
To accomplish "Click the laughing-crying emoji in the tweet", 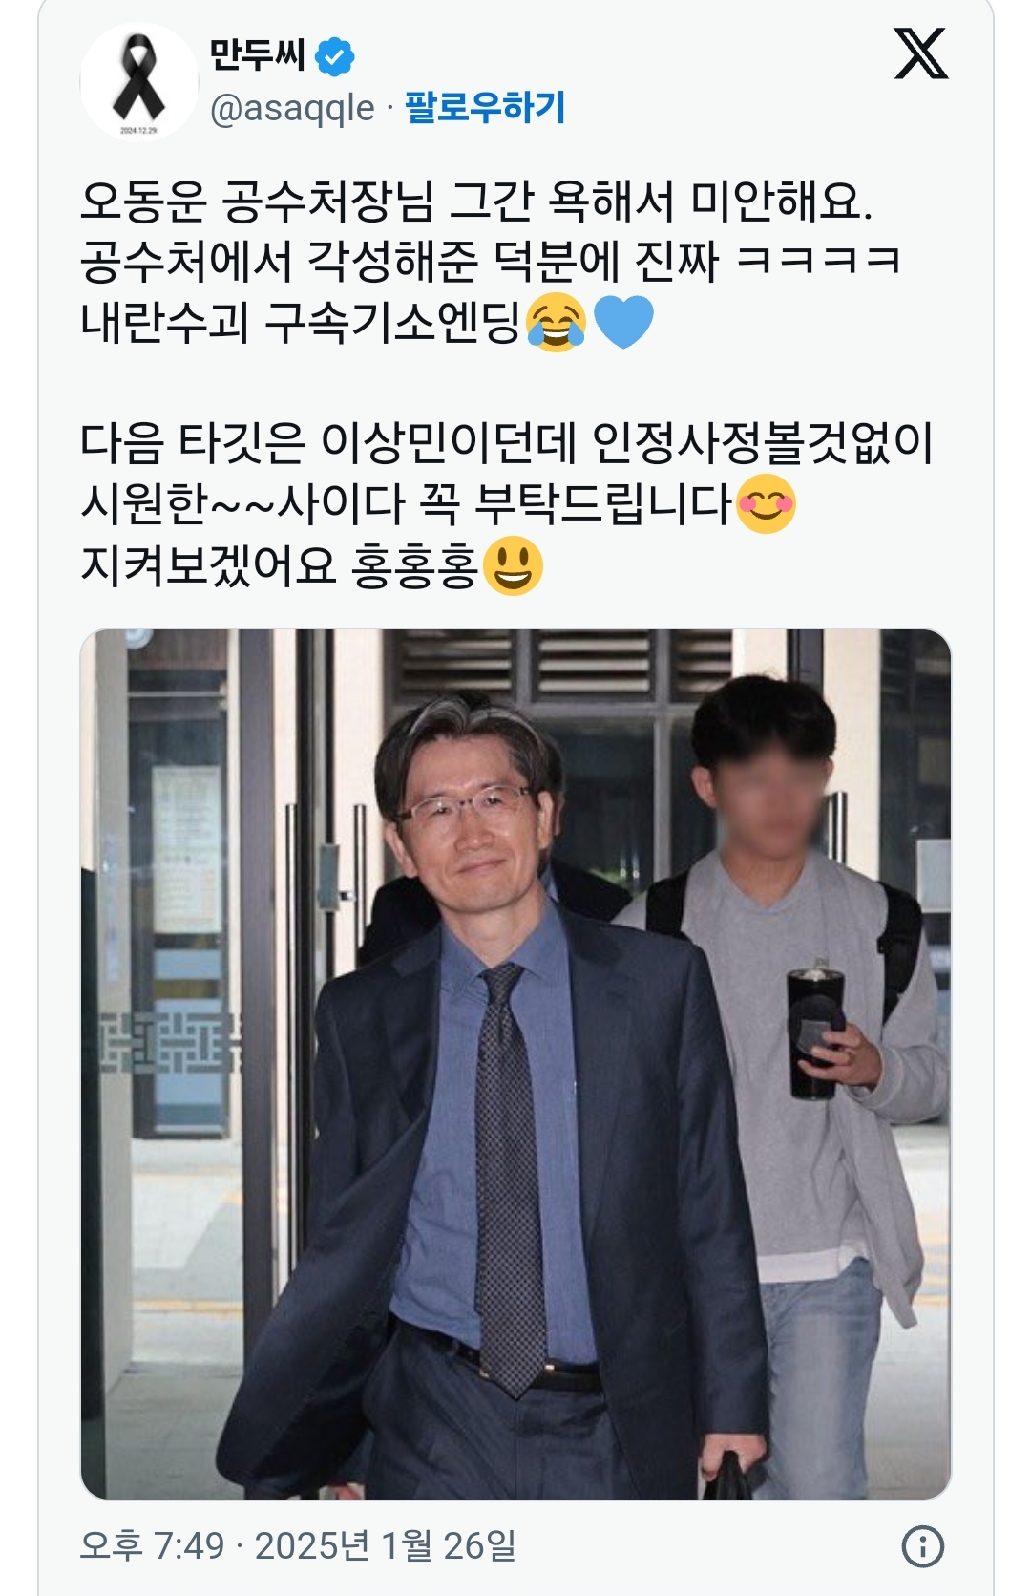I will pyautogui.click(x=556, y=323).
